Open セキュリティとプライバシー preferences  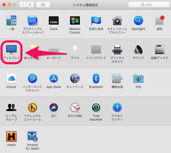[x=117, y=21]
